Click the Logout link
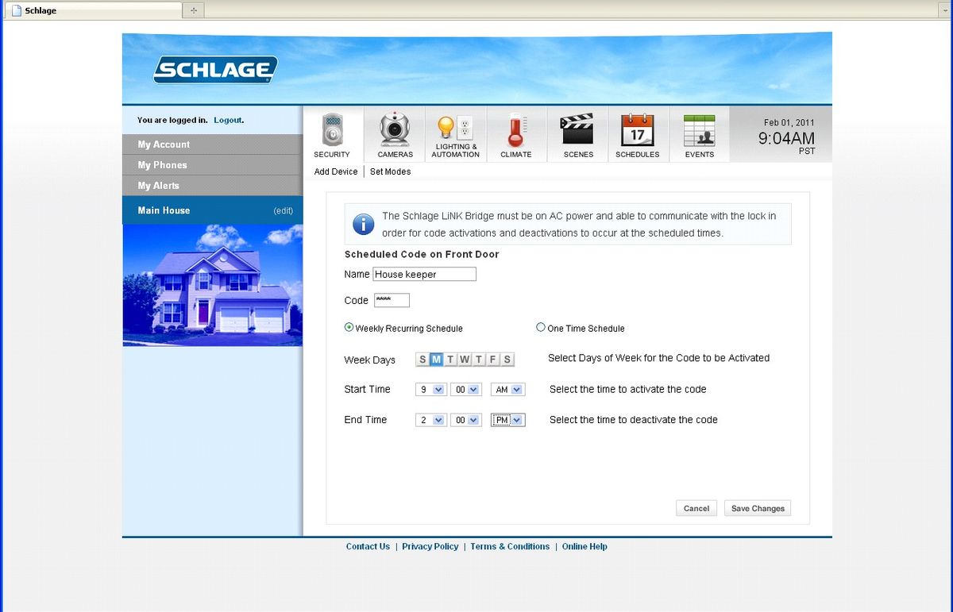953x612 pixels. pos(228,120)
